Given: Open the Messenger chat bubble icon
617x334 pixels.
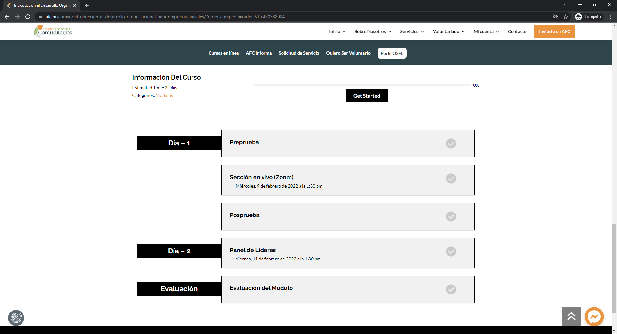Looking at the screenshot, I should tap(594, 317).
